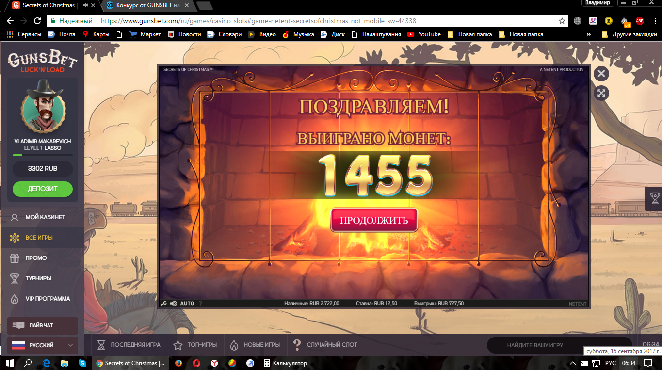Open ПОСЛЕДНЯЯ ИГРА
Screen dimensions: 662x370
coord(129,345)
